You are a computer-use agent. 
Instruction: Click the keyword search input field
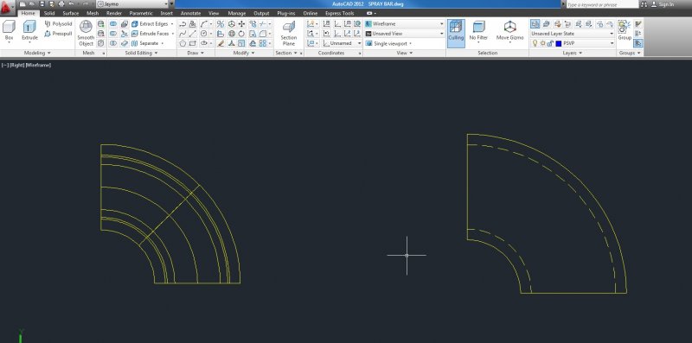click(x=602, y=4)
